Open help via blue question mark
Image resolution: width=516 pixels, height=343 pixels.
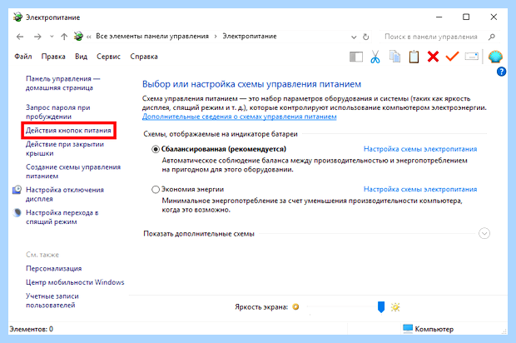[501, 72]
